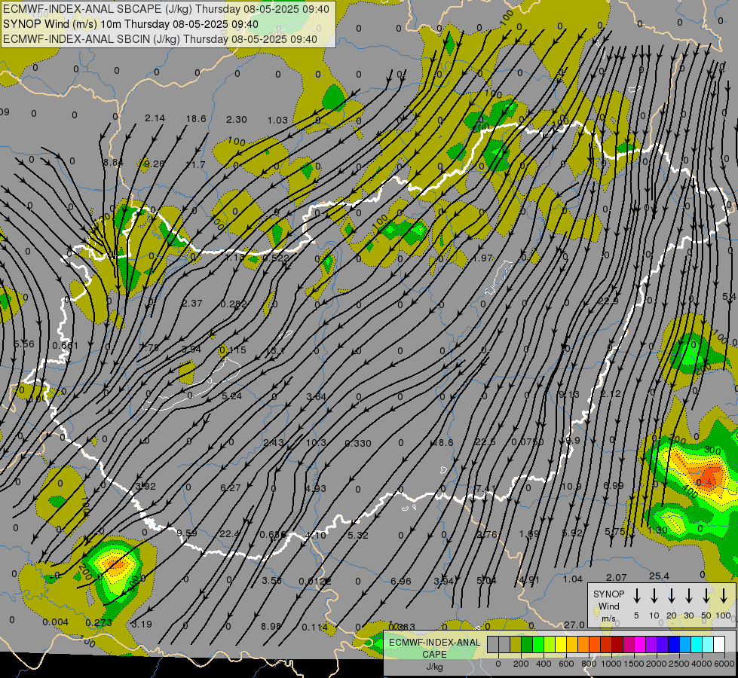The height and width of the screenshot is (678, 738).
Task: Click the 10.3 value on the map
Action: coord(316,442)
